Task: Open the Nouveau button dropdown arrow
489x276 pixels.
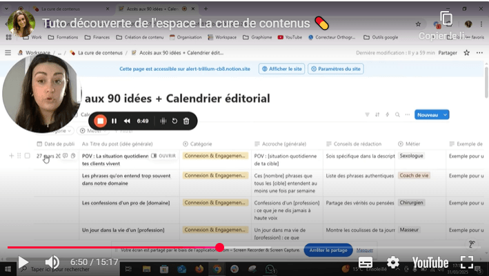Action: [x=446, y=115]
